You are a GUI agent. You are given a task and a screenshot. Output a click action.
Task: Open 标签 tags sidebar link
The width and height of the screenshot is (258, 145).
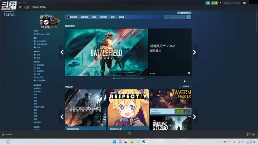click(38, 47)
